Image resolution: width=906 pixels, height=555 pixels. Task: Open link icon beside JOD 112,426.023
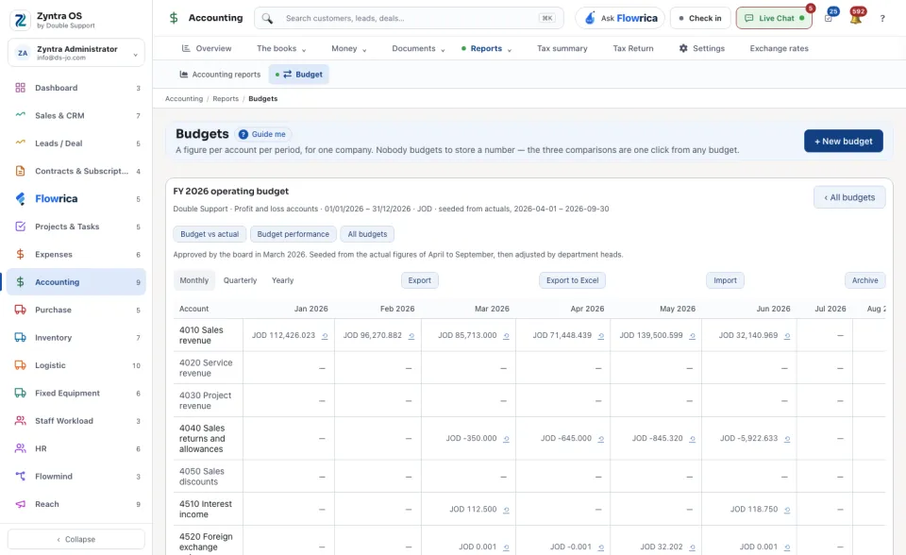(325, 336)
